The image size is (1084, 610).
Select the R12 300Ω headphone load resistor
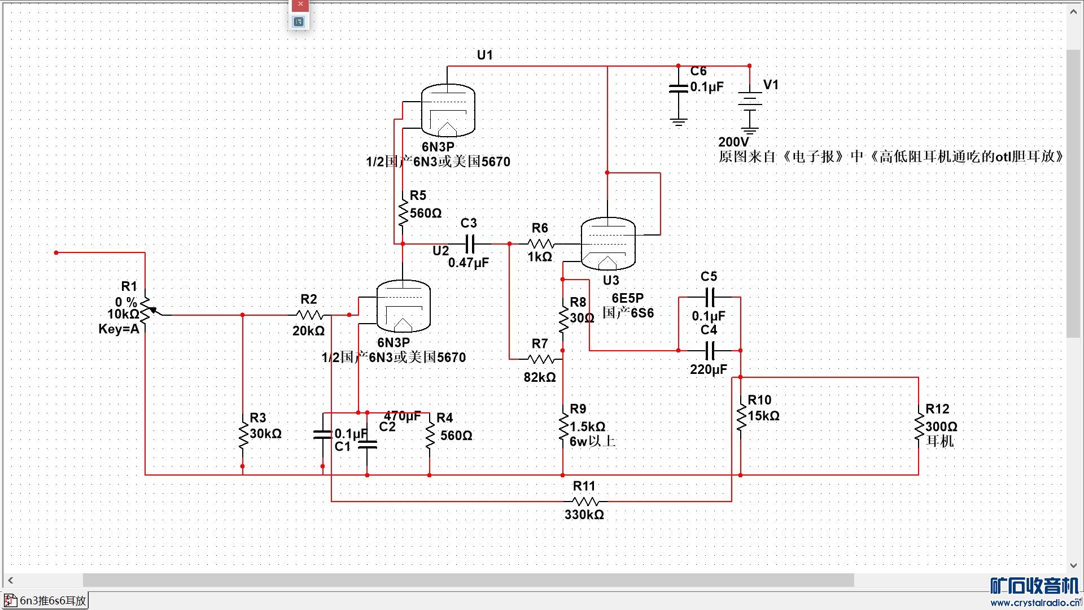click(x=919, y=427)
